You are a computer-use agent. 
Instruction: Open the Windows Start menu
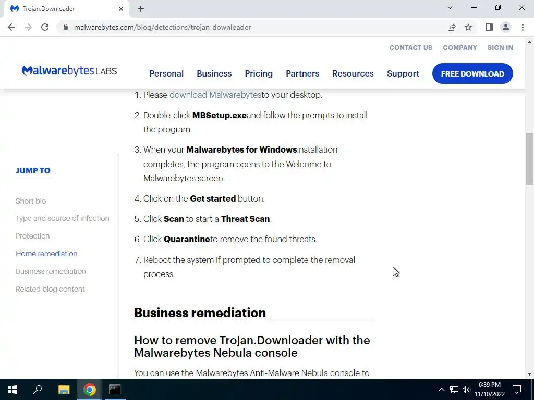[13, 390]
